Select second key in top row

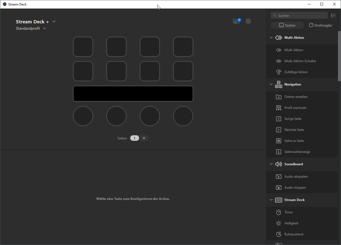(x=116, y=47)
